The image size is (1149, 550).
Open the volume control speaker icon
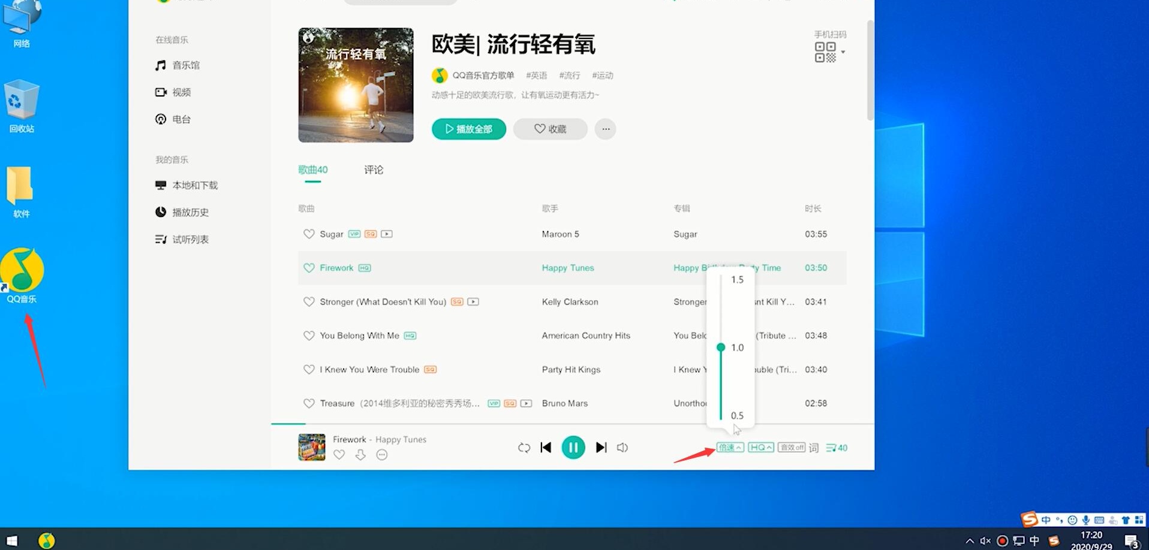coord(622,448)
